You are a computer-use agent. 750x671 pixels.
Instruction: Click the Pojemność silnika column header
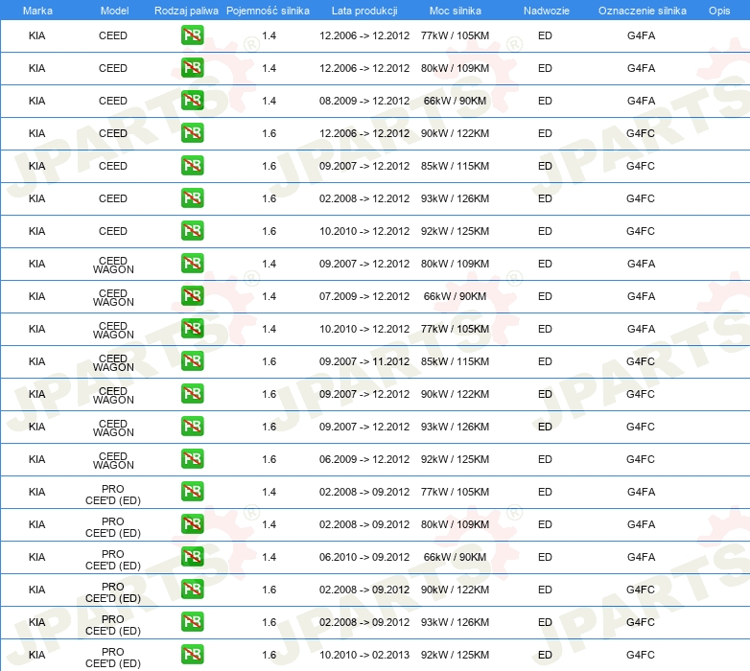(x=268, y=11)
